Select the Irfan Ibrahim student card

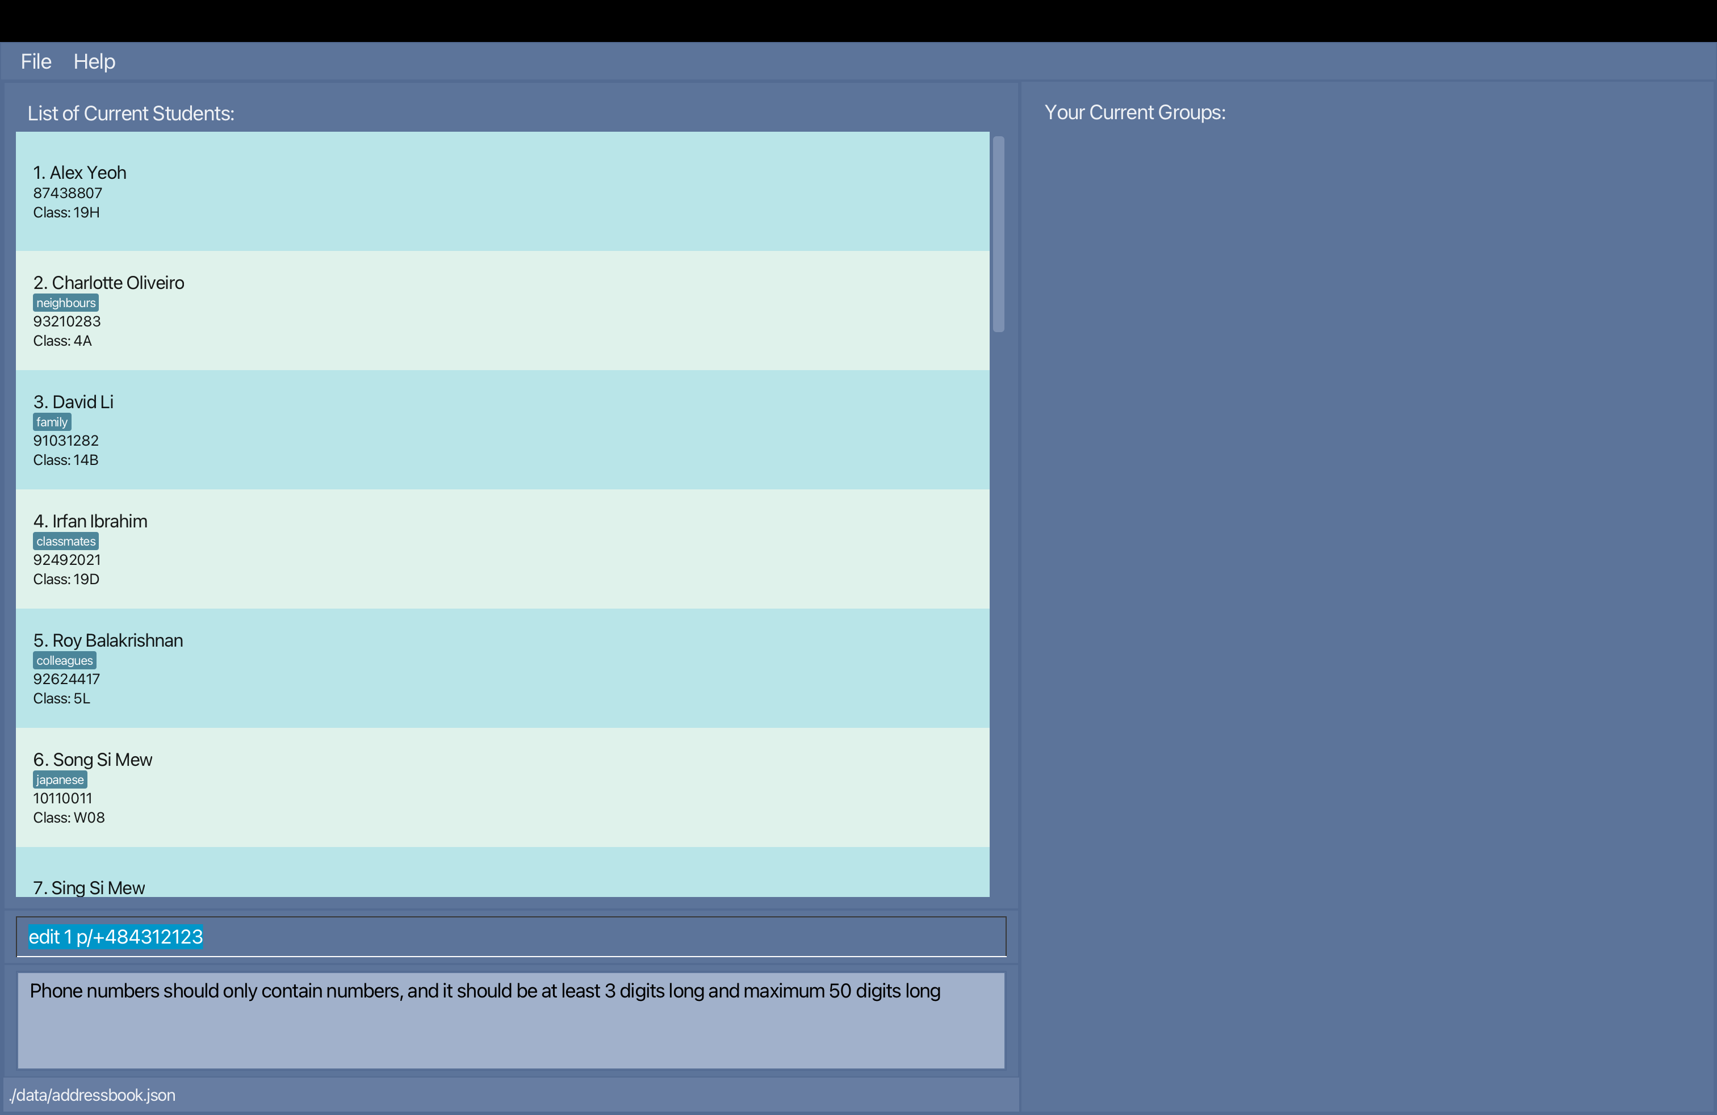502,549
